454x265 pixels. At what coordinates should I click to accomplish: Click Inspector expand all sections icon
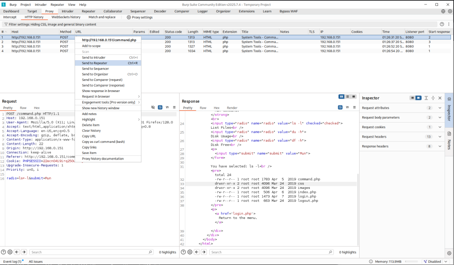coord(426,98)
